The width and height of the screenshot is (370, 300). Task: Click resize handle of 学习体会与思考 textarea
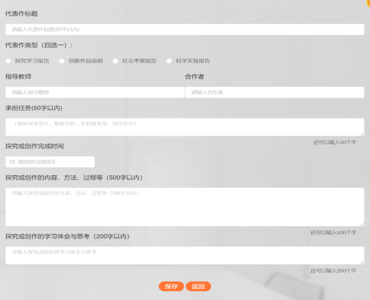[362, 262]
